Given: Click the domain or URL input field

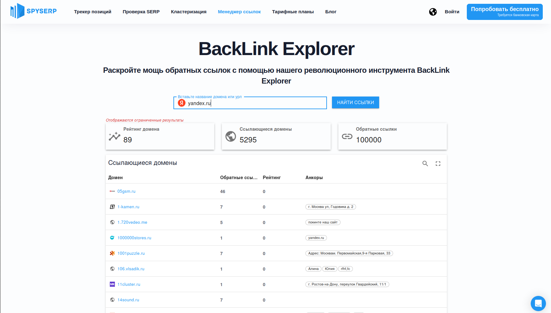Looking at the screenshot, I should click(253, 103).
